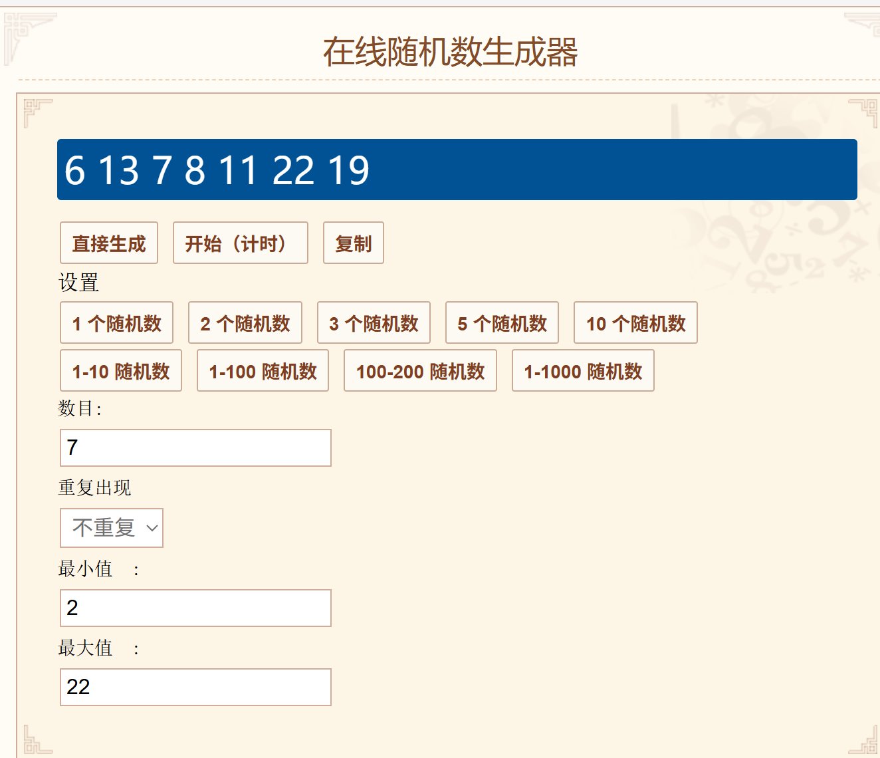The width and height of the screenshot is (880, 758).
Task: Pick the 3 个随机数 preset
Action: [x=374, y=323]
